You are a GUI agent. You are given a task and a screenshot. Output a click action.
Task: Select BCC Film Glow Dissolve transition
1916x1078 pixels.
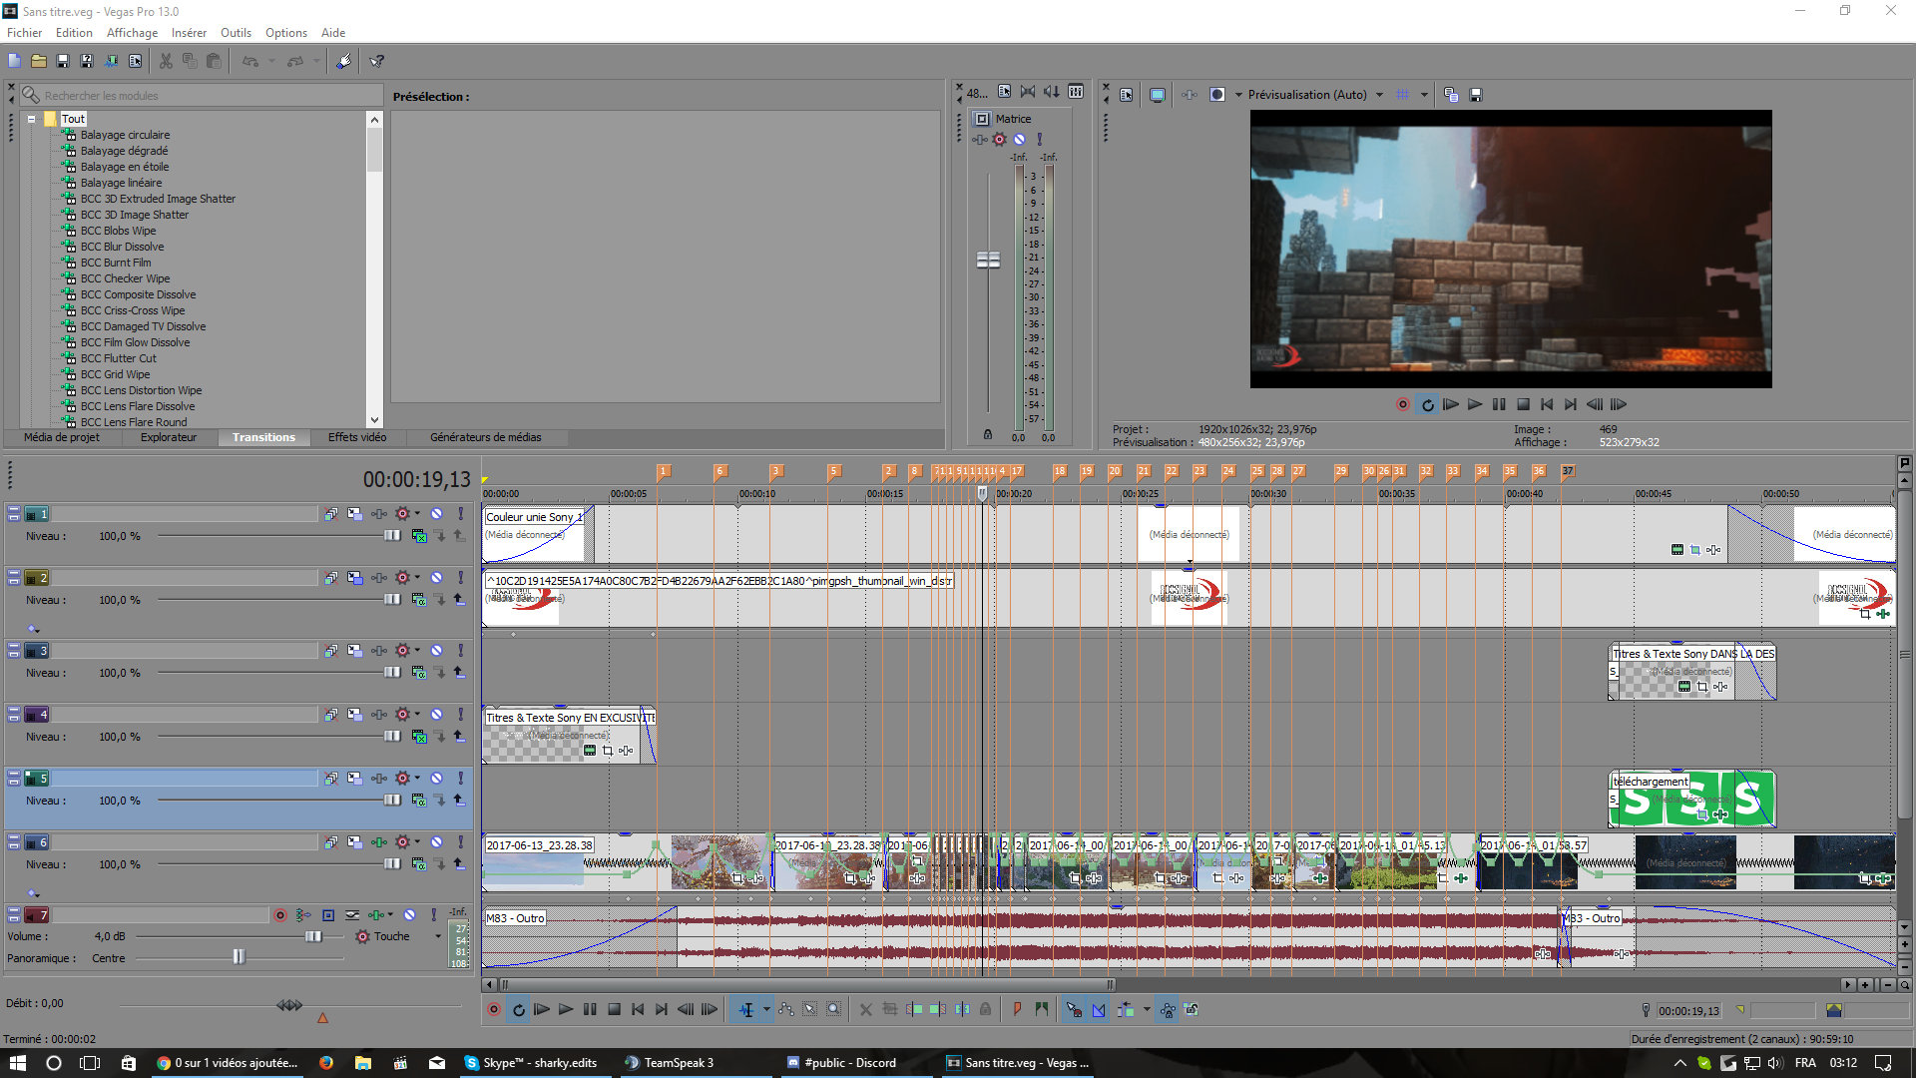pos(135,342)
